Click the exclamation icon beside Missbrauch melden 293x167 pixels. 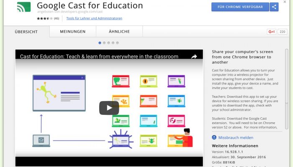pyautogui.click(x=214, y=137)
